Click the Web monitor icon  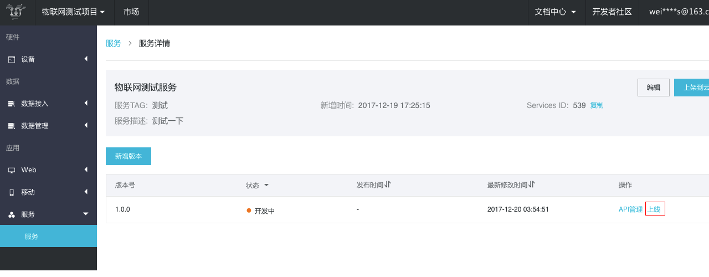[x=12, y=170]
